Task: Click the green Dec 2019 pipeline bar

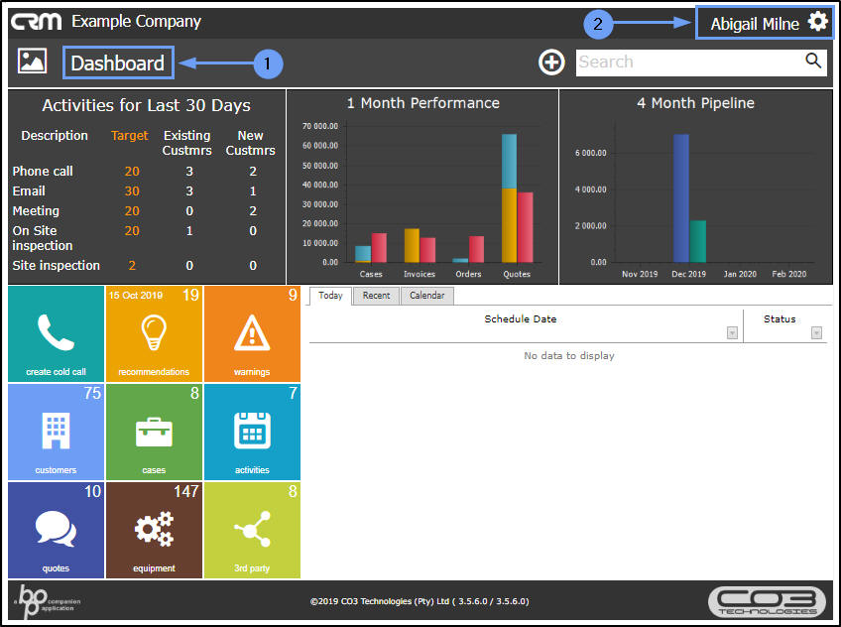Action: click(x=698, y=241)
